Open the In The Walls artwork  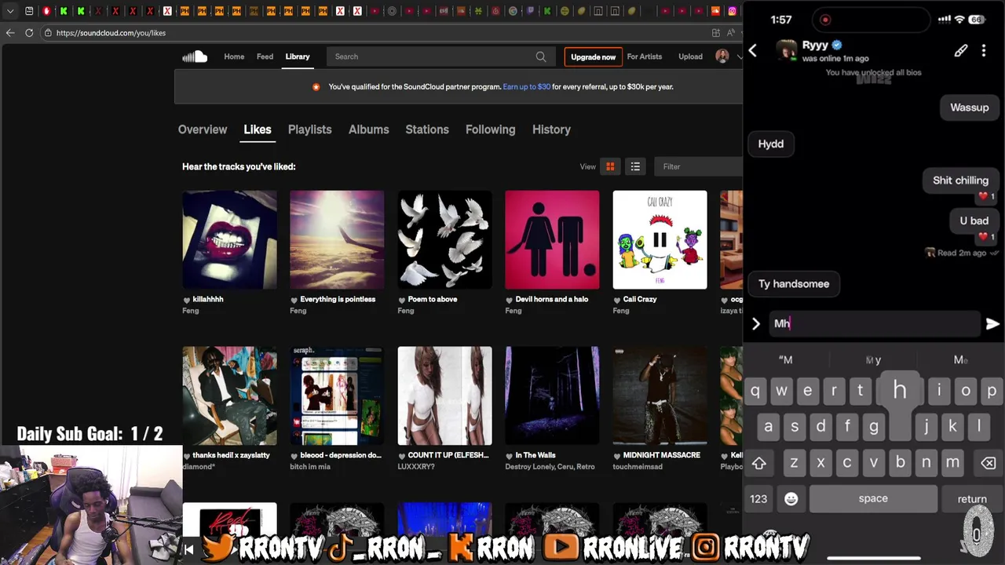[x=552, y=395]
